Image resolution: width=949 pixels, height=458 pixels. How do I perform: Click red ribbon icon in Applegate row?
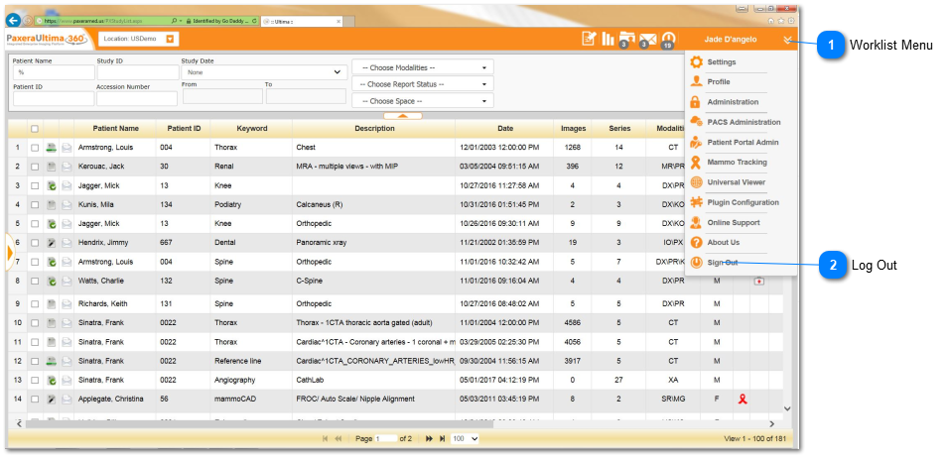tap(743, 399)
